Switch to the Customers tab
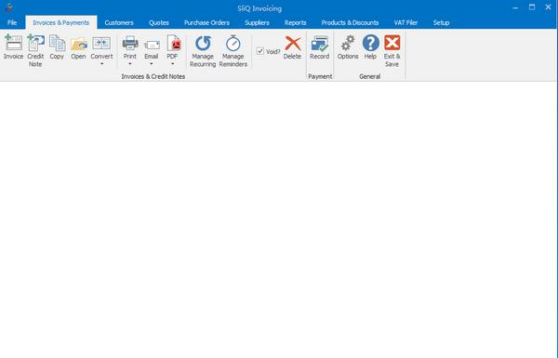The width and height of the screenshot is (558, 358). pyautogui.click(x=119, y=22)
